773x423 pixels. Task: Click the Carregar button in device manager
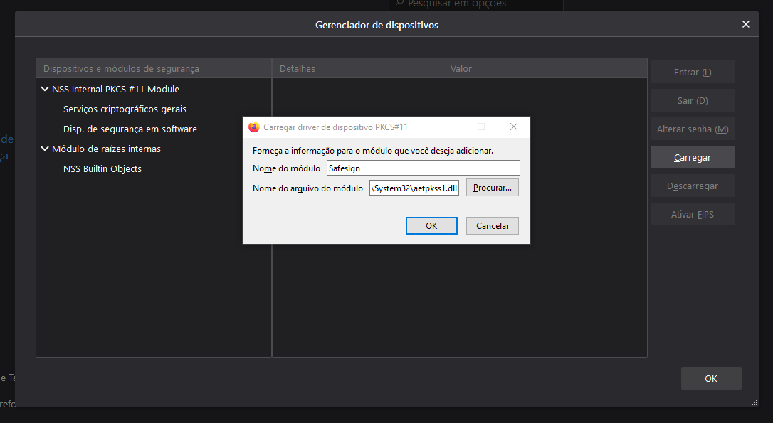[x=692, y=157]
